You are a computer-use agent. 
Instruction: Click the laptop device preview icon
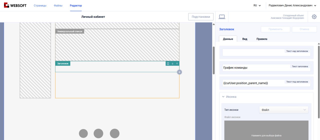[x=222, y=17]
